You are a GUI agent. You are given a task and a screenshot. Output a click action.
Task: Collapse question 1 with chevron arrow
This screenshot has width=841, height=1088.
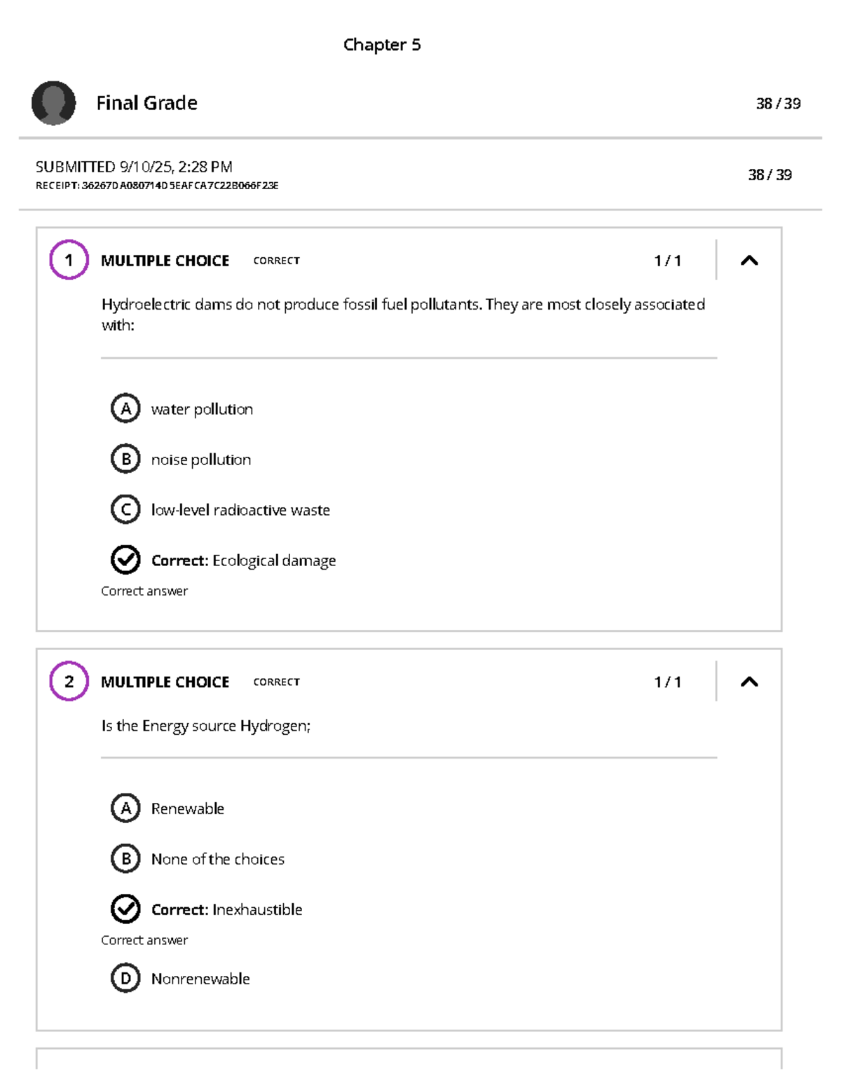tap(749, 261)
